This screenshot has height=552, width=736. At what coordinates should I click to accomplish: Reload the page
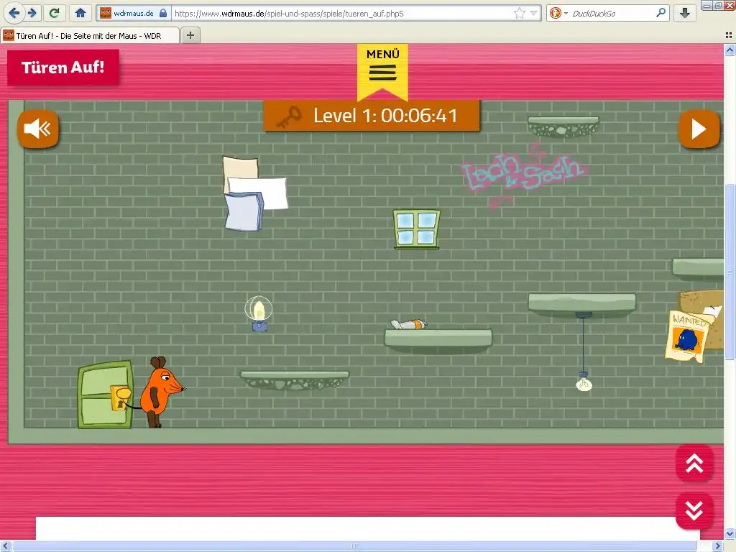tap(55, 13)
